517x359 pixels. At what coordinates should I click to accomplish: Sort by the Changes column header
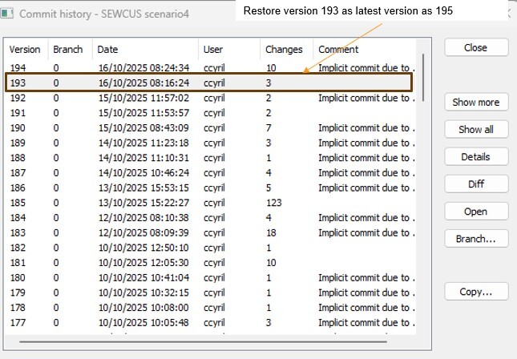pos(285,50)
